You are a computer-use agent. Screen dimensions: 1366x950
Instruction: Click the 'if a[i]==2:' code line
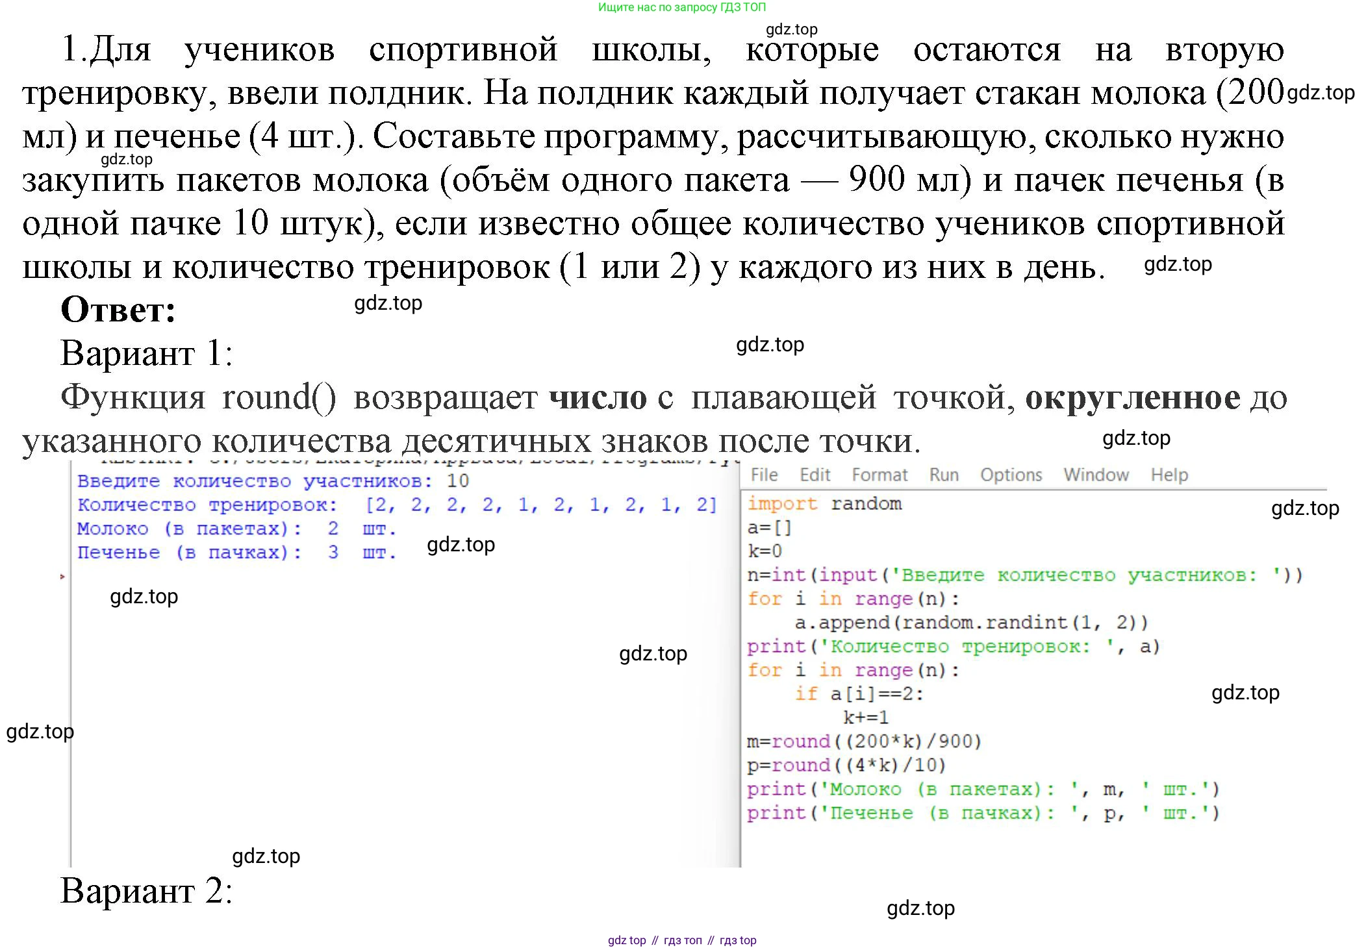[859, 694]
